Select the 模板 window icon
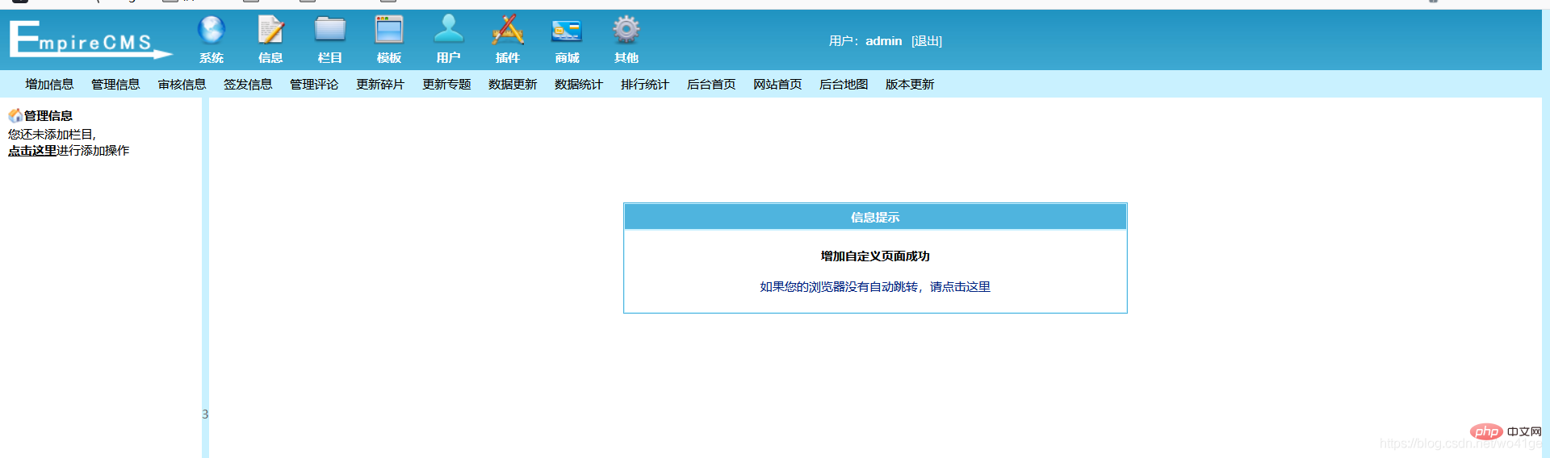 tap(389, 31)
